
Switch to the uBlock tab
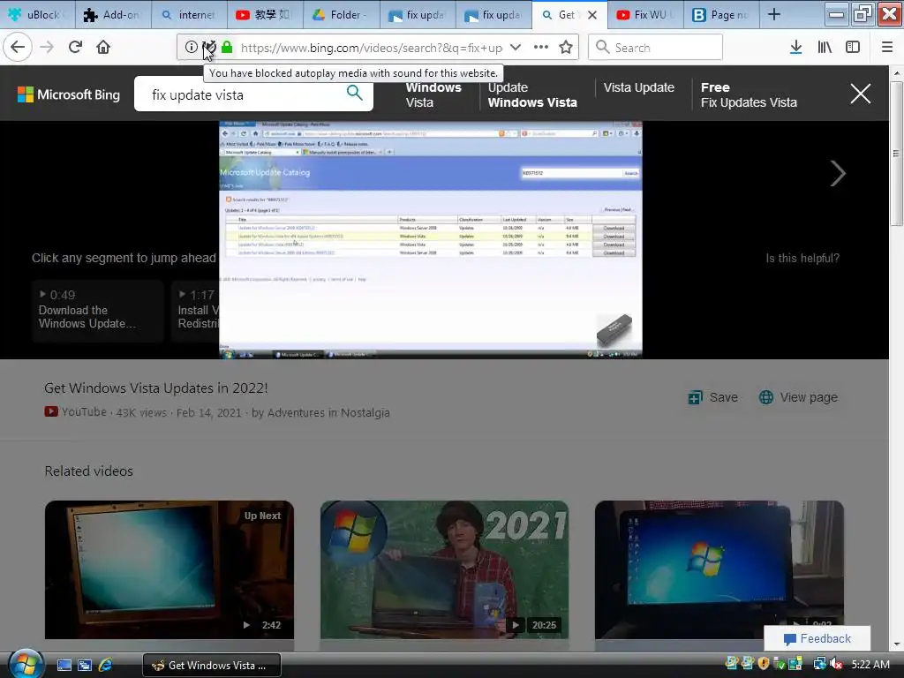[x=38, y=14]
